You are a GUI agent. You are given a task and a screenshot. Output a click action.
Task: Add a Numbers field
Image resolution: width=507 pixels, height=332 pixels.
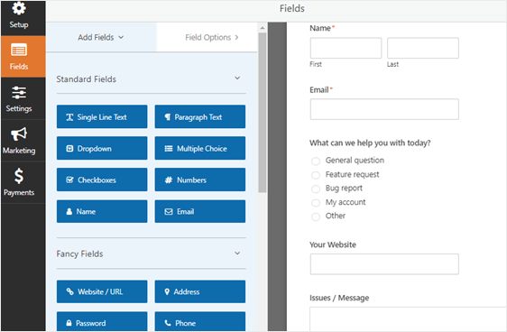[x=200, y=180]
